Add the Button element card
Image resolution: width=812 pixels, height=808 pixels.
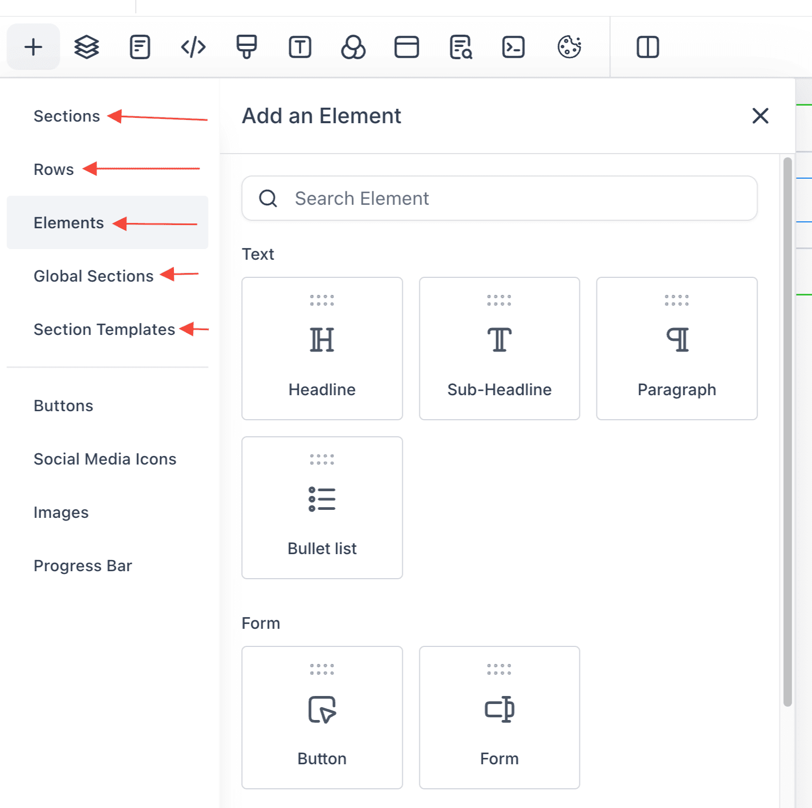tap(322, 718)
